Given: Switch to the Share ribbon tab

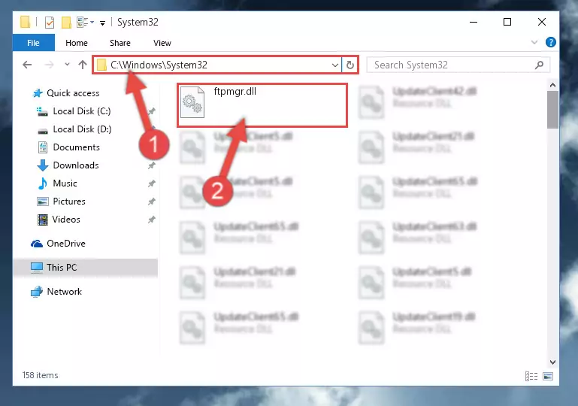Looking at the screenshot, I should click(x=120, y=43).
